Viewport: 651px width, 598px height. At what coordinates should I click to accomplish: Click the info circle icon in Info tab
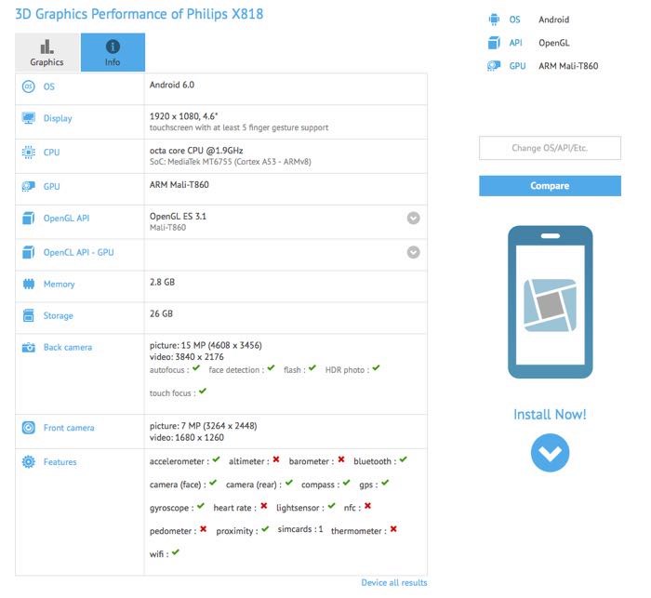[x=113, y=47]
